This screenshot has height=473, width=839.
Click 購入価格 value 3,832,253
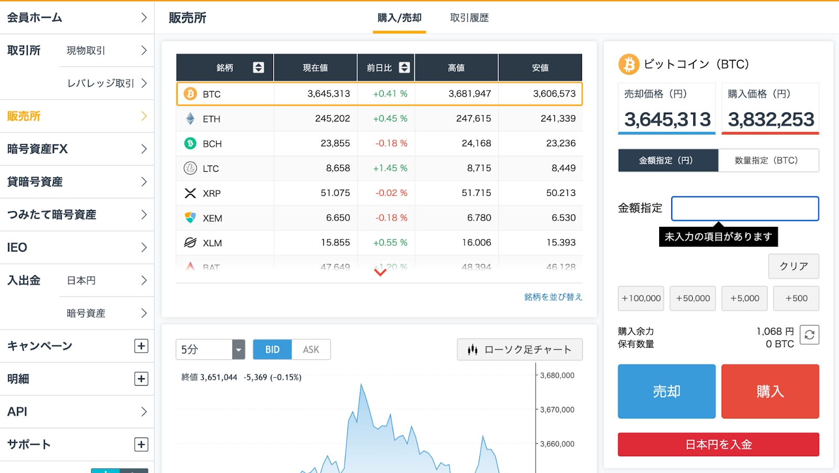coord(771,119)
